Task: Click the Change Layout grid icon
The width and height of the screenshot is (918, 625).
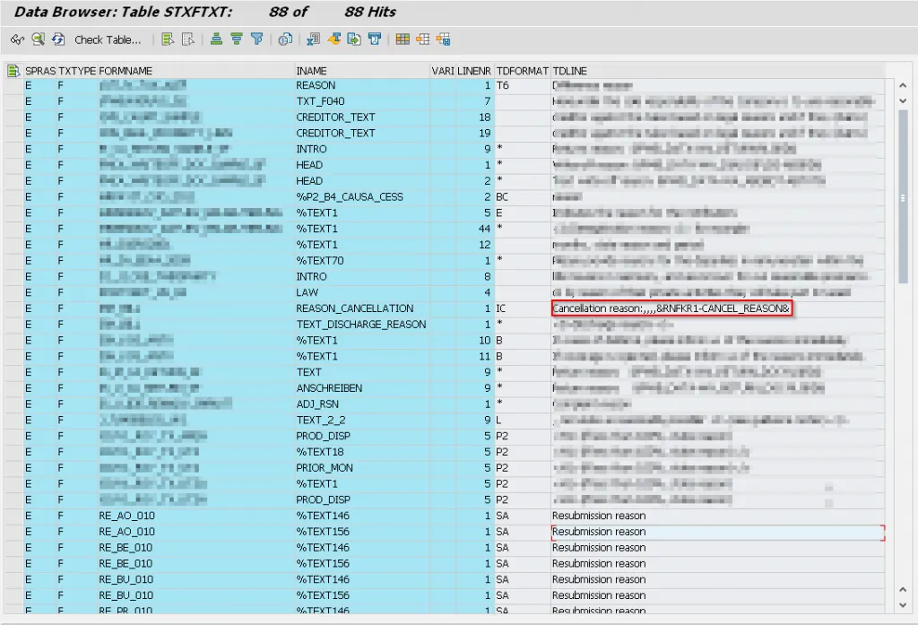Action: (x=402, y=39)
